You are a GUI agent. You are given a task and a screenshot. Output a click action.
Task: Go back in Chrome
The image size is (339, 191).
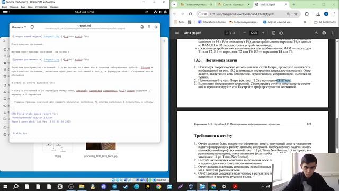tap(174, 14)
